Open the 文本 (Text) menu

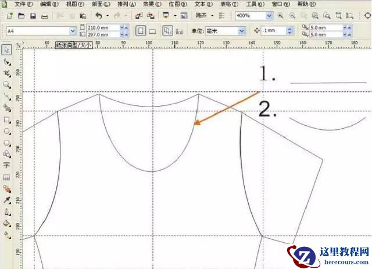204,4
